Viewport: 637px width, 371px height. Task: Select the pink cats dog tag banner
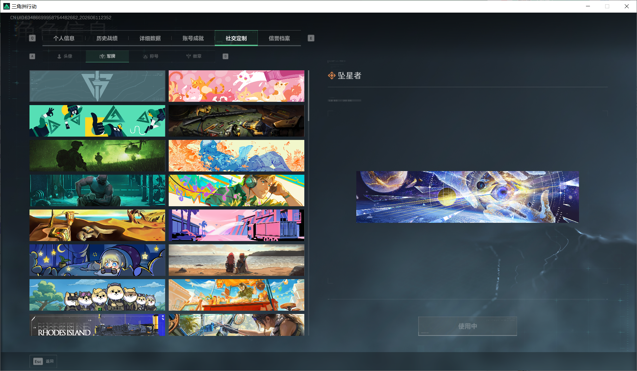(236, 86)
